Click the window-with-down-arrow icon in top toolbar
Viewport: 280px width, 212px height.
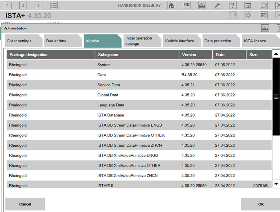pos(248,5)
